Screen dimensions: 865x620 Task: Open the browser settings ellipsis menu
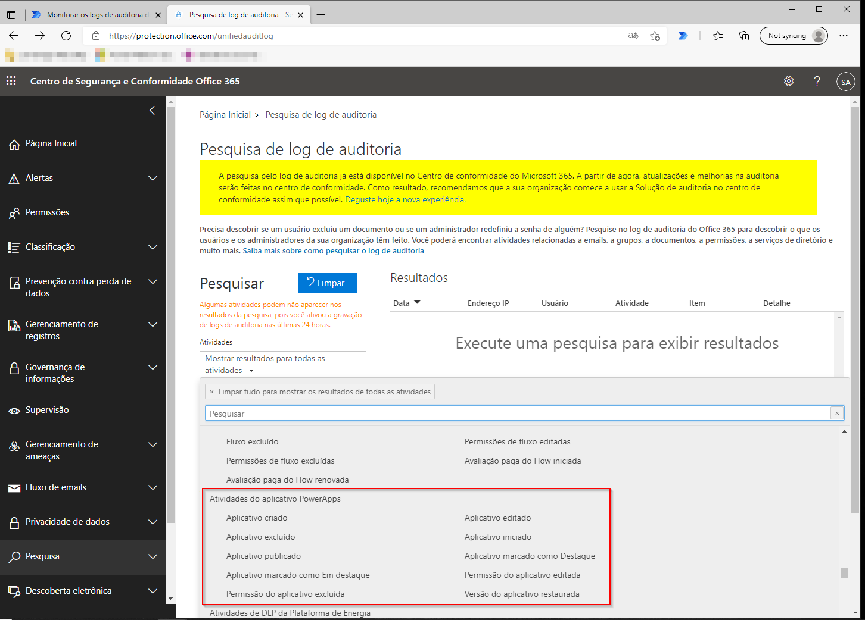click(844, 36)
